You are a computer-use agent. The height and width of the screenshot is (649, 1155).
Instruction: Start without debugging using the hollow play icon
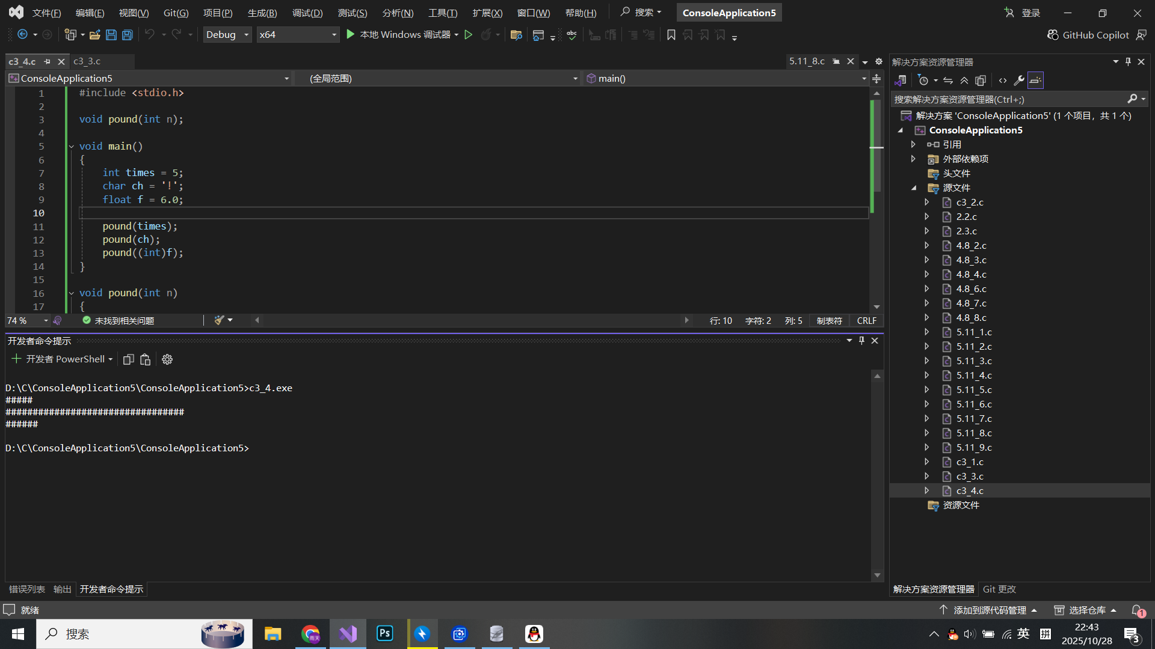pyautogui.click(x=469, y=35)
